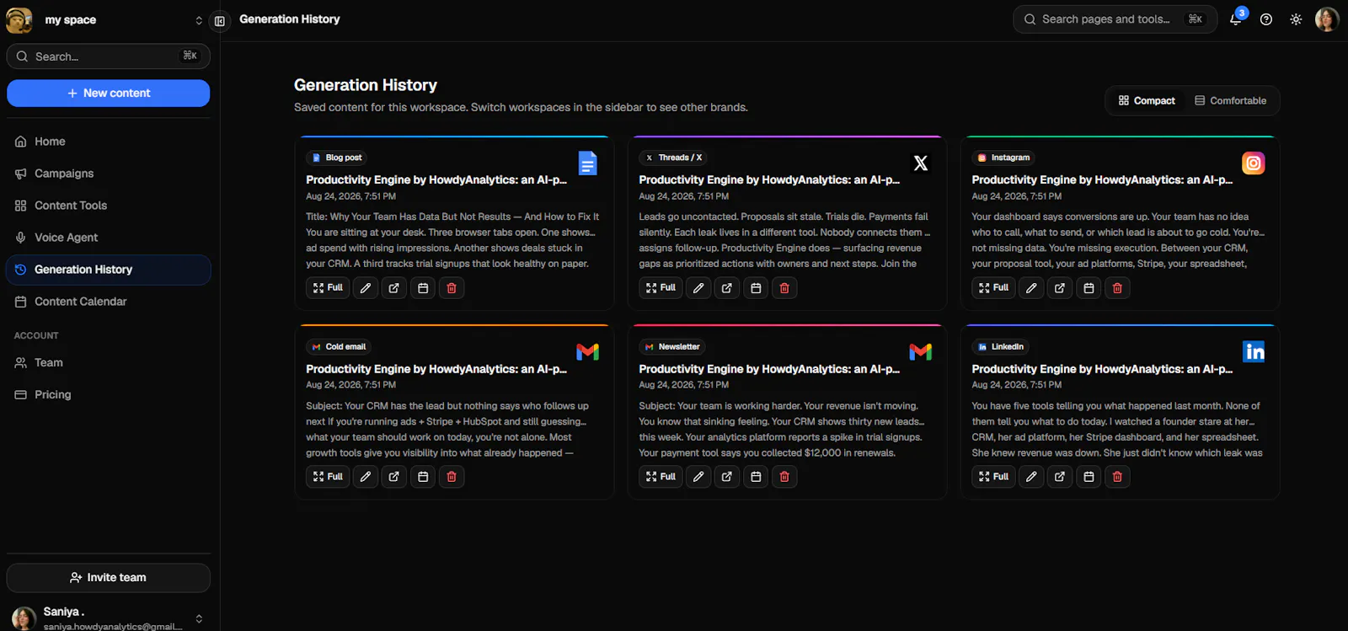Switch to Comfortable view
The image size is (1348, 631).
coord(1231,100)
